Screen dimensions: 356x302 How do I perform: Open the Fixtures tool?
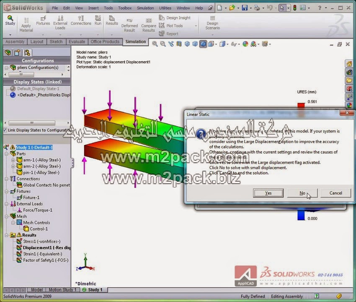(x=43, y=21)
